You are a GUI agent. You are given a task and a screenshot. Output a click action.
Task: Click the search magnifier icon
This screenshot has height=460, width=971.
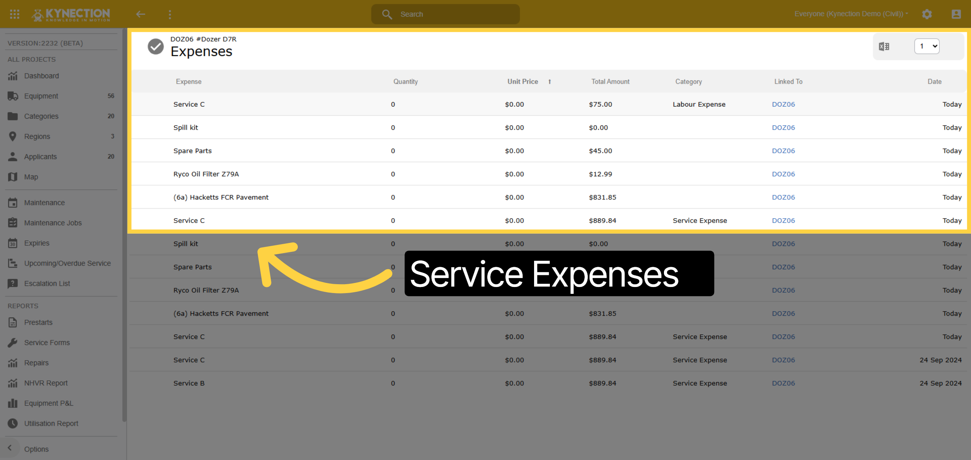[387, 14]
